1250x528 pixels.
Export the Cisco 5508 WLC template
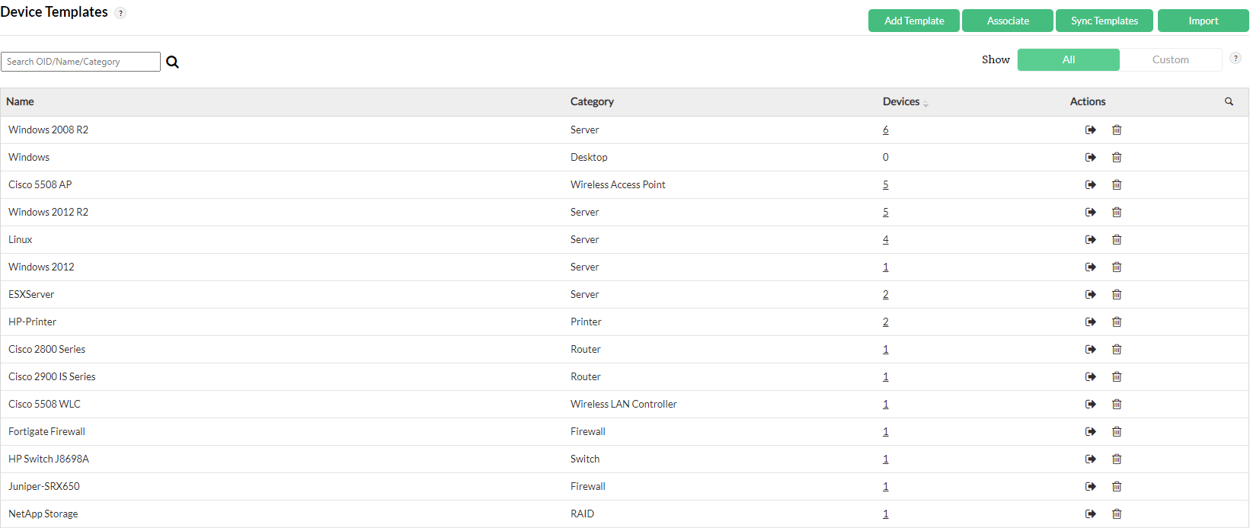click(1091, 404)
